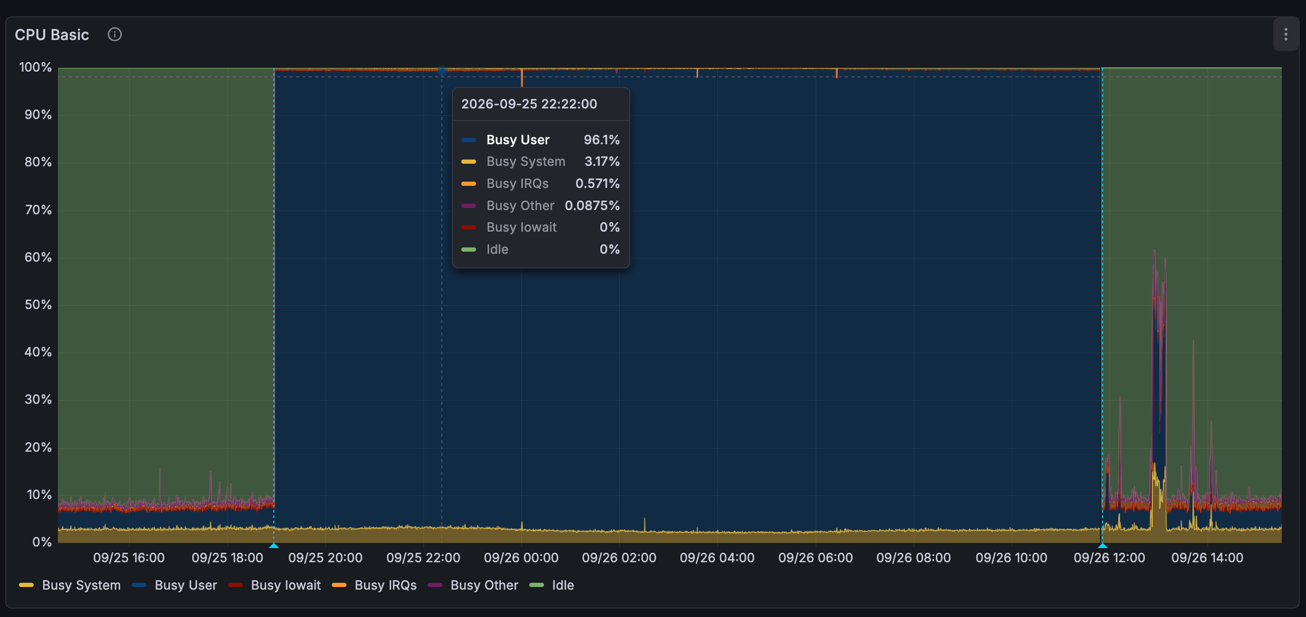
Task: Click the green Idle legend color swatch
Action: pyautogui.click(x=537, y=585)
